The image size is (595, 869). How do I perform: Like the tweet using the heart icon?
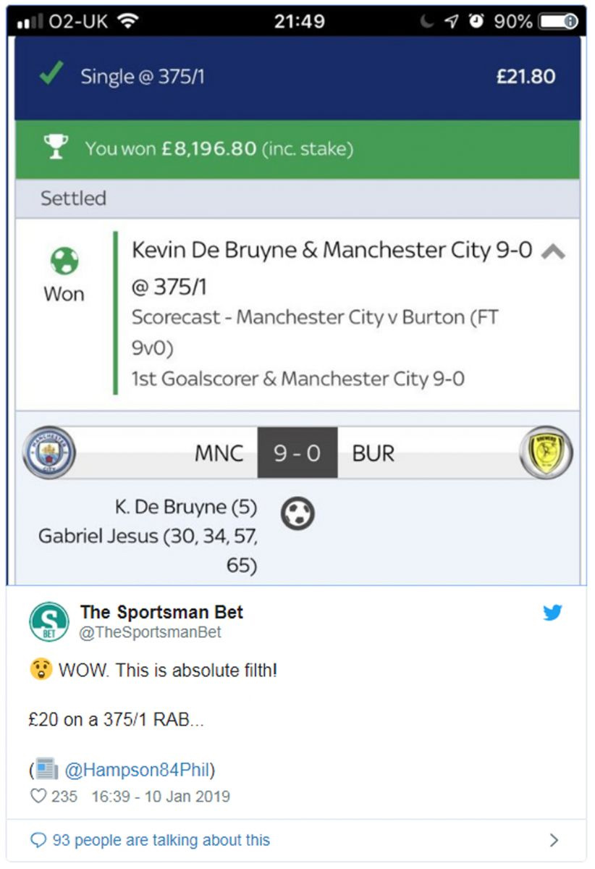pos(38,796)
